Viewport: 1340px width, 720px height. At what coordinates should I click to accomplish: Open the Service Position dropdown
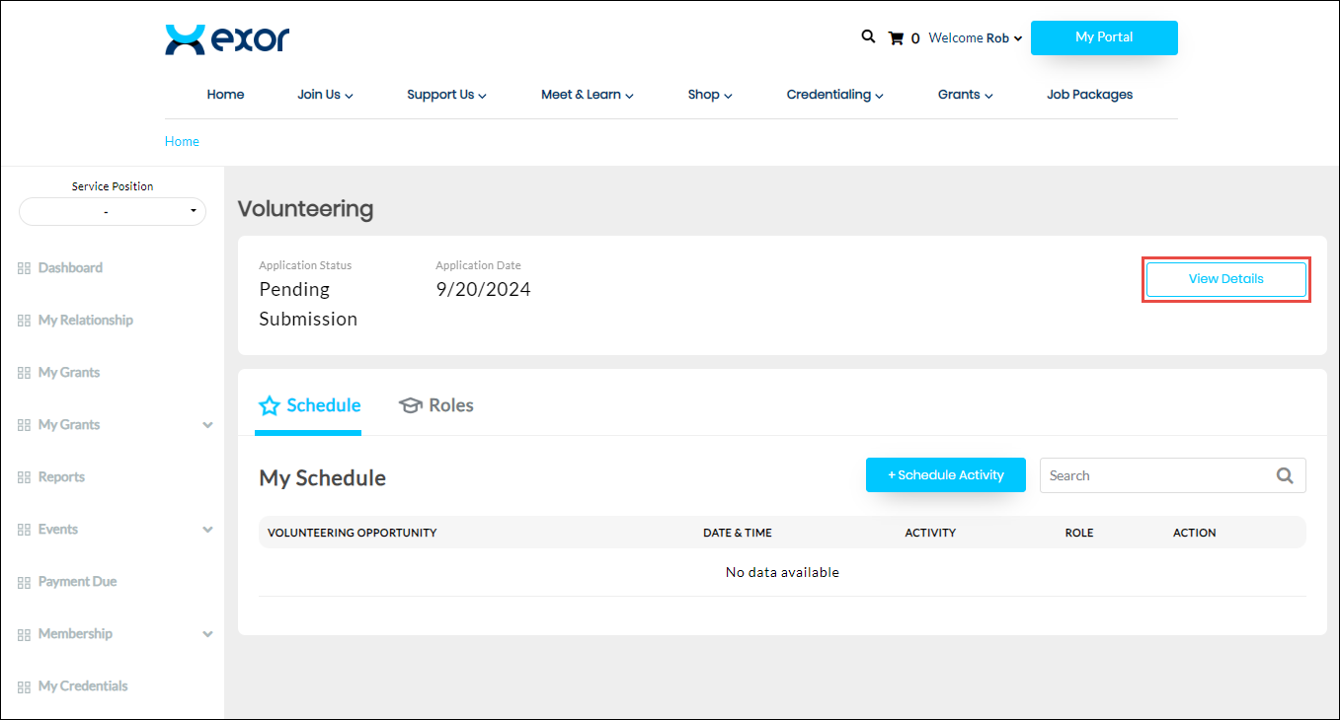click(113, 211)
